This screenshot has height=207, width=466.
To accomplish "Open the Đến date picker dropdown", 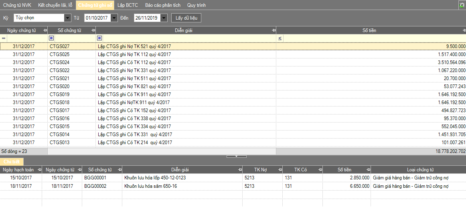I will [164, 18].
